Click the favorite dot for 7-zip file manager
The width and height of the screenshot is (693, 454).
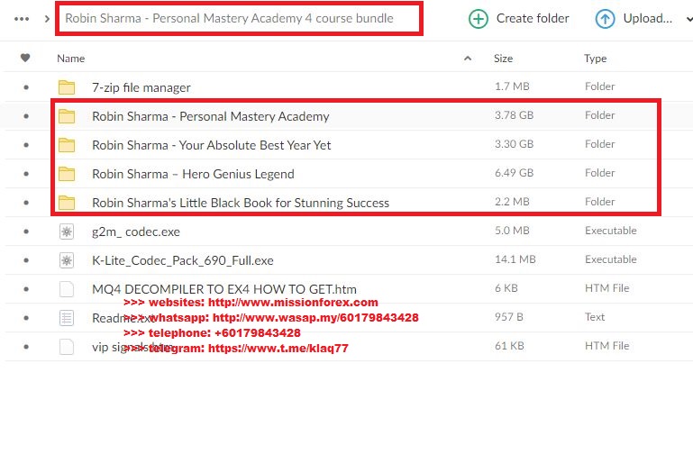point(26,87)
